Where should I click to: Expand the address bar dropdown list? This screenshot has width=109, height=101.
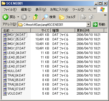(89, 24)
